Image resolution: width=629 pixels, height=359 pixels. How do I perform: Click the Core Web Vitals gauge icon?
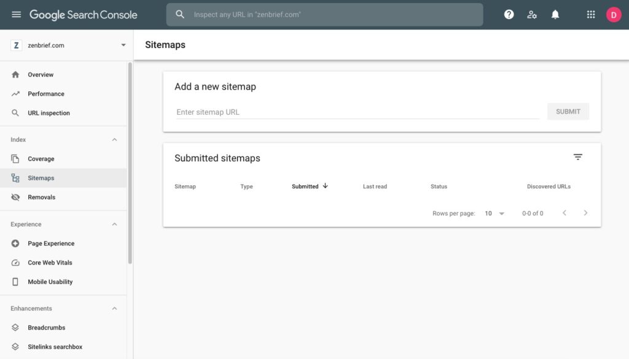click(x=15, y=263)
